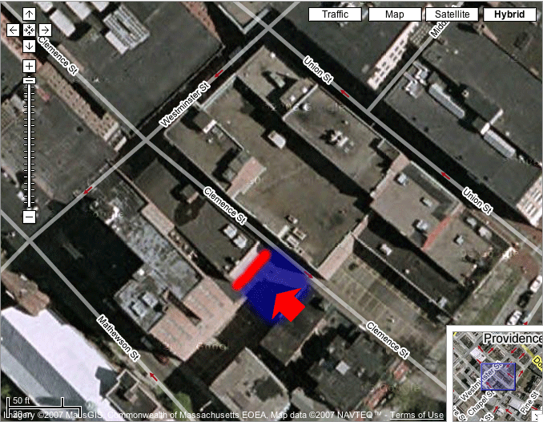Pan the map right with arrow
The image size is (543, 422).
[x=45, y=30]
